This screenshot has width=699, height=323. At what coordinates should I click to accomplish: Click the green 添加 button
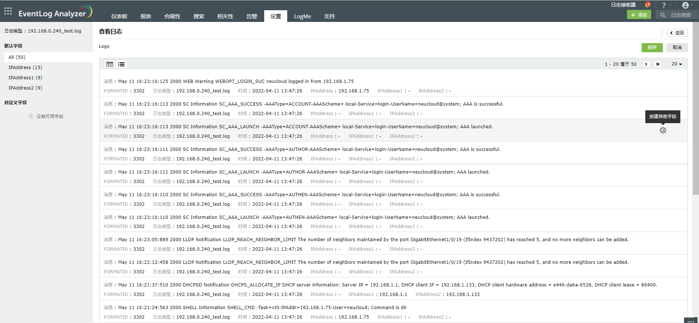point(639,15)
